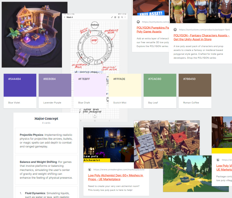Viewport: 232px width, 198px height.
Task: Click the '4 cards' count label
Action: pyautogui.click(x=46, y=123)
